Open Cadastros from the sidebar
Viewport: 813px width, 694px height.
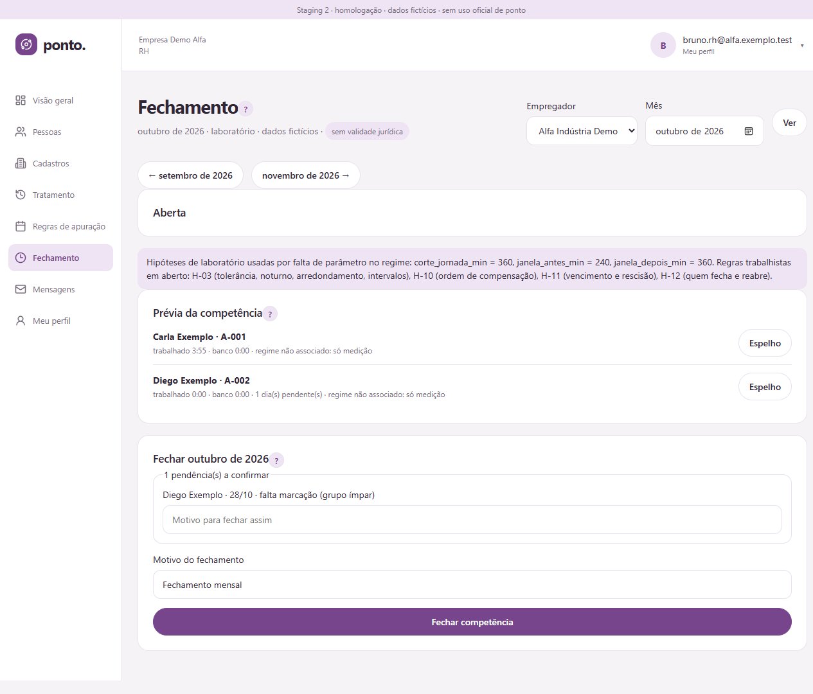[x=60, y=163]
